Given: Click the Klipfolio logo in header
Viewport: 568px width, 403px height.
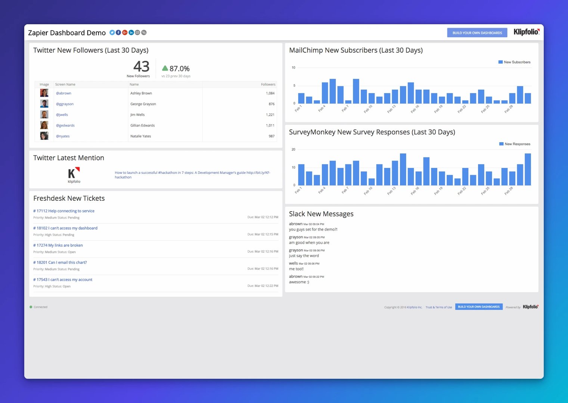Looking at the screenshot, I should click(527, 32).
